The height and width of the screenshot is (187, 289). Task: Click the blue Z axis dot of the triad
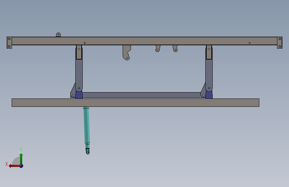(22, 166)
